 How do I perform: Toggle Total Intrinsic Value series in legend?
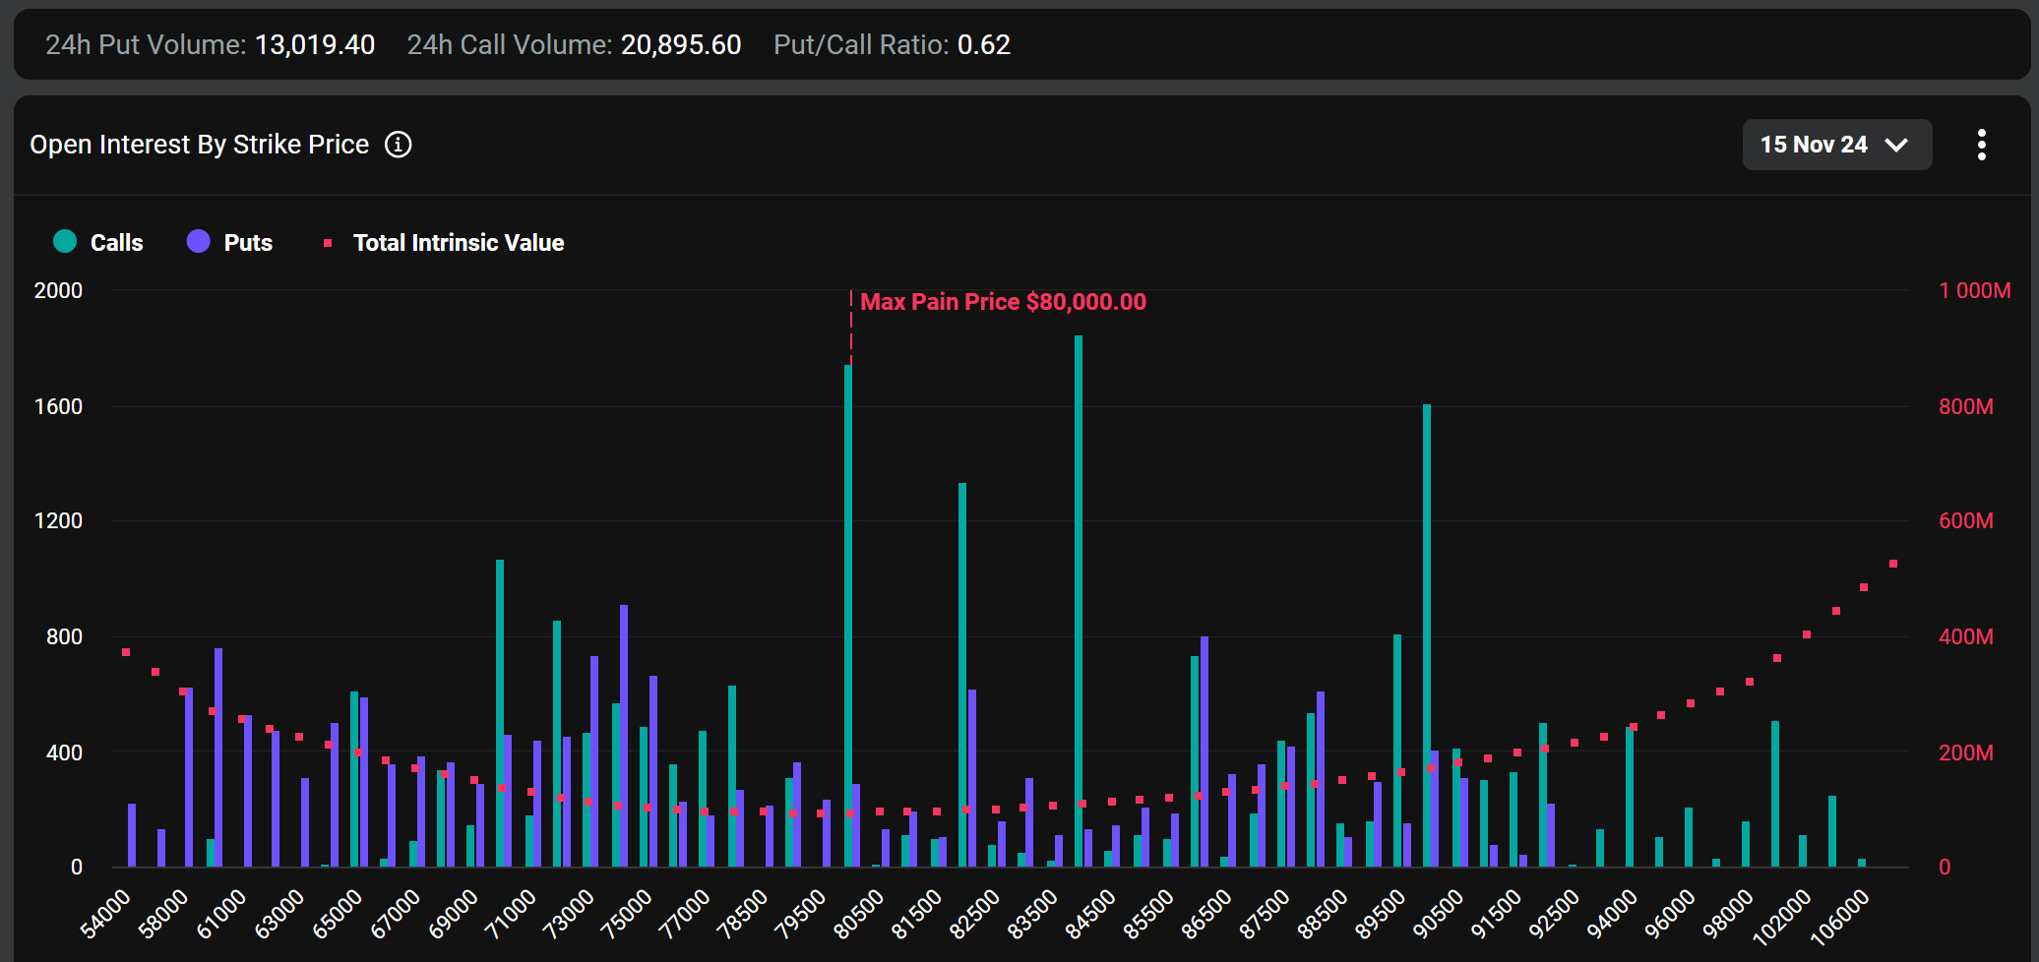coord(444,243)
